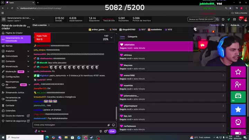
Task: Open chat settings gear icon
Action: pos(106,131)
